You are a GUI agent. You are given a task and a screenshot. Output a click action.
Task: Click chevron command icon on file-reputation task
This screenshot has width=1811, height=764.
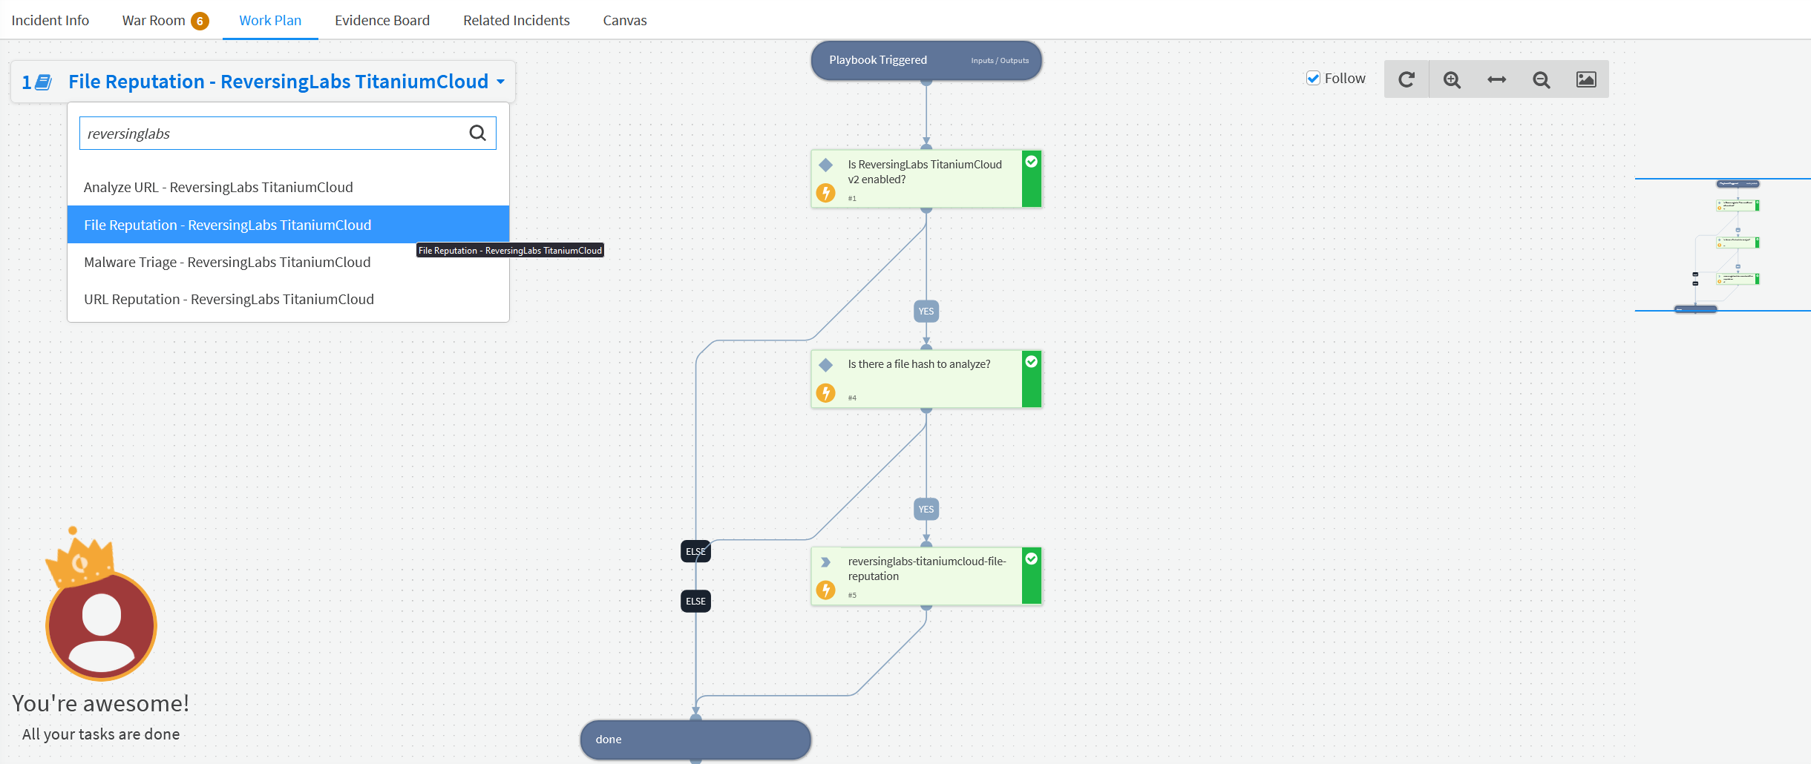tap(825, 562)
